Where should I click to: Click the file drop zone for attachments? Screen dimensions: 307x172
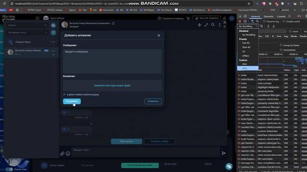[112, 86]
